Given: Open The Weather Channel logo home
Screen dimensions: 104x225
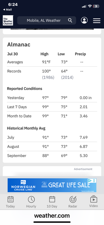Looking at the screenshot, I should point(8,21).
